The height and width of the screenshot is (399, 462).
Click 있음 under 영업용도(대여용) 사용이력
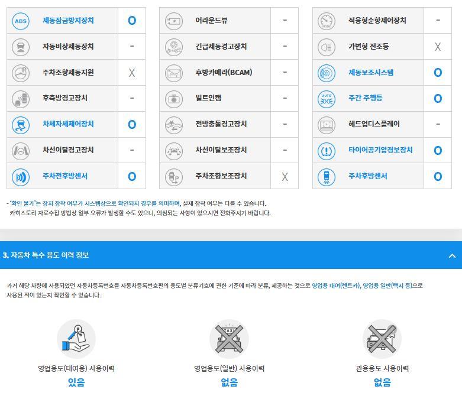coord(76,382)
